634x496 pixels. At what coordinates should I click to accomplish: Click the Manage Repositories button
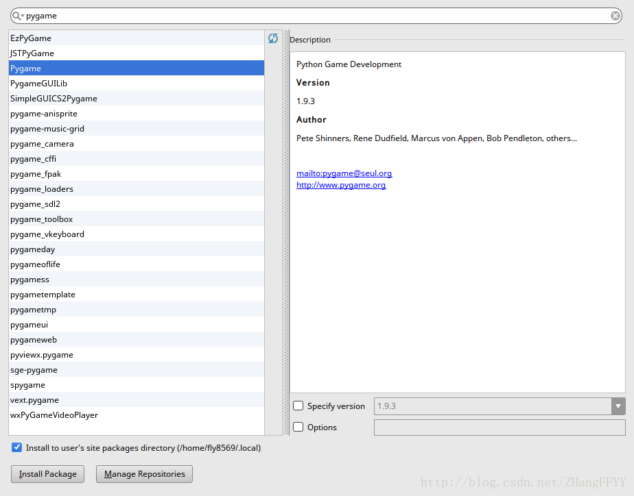(x=144, y=474)
